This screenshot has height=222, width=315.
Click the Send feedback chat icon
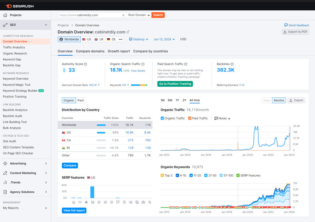click(286, 25)
